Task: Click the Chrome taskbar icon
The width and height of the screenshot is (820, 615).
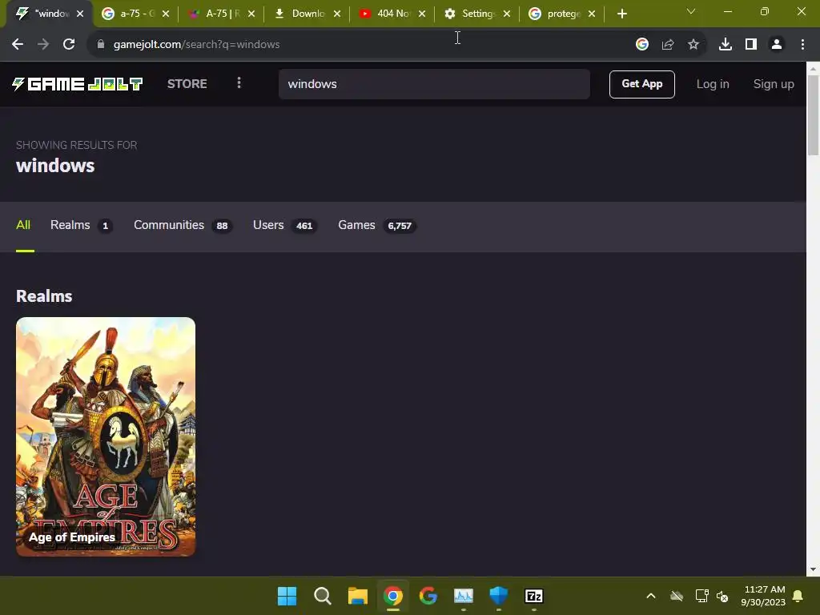Action: pyautogui.click(x=392, y=596)
